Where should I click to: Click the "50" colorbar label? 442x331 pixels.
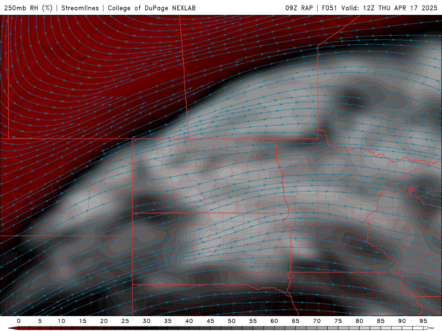click(231, 321)
